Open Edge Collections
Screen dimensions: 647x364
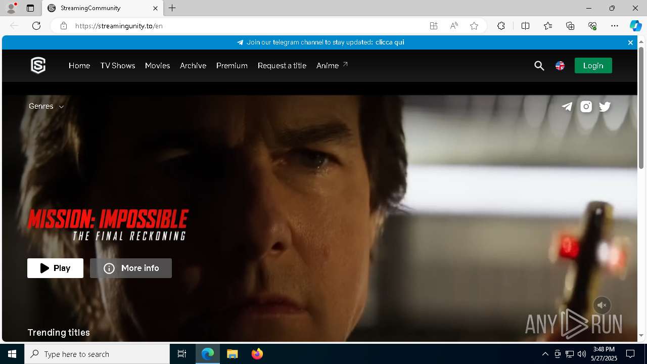tap(570, 26)
